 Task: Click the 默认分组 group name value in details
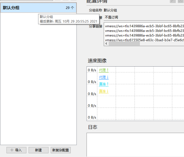pos(110,10)
